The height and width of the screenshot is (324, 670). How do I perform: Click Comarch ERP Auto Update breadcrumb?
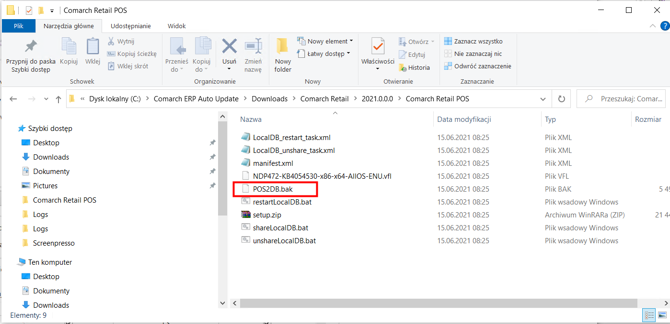click(196, 99)
